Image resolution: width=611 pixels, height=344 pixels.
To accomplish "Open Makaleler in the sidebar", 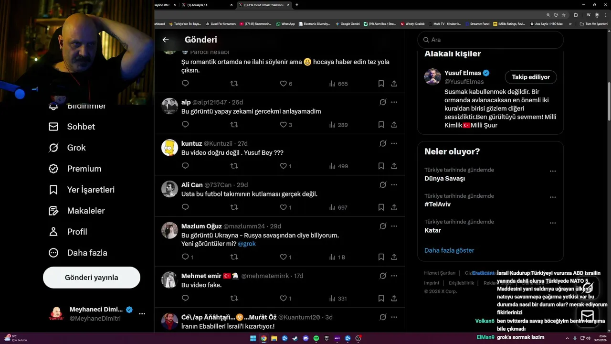I will click(76, 211).
